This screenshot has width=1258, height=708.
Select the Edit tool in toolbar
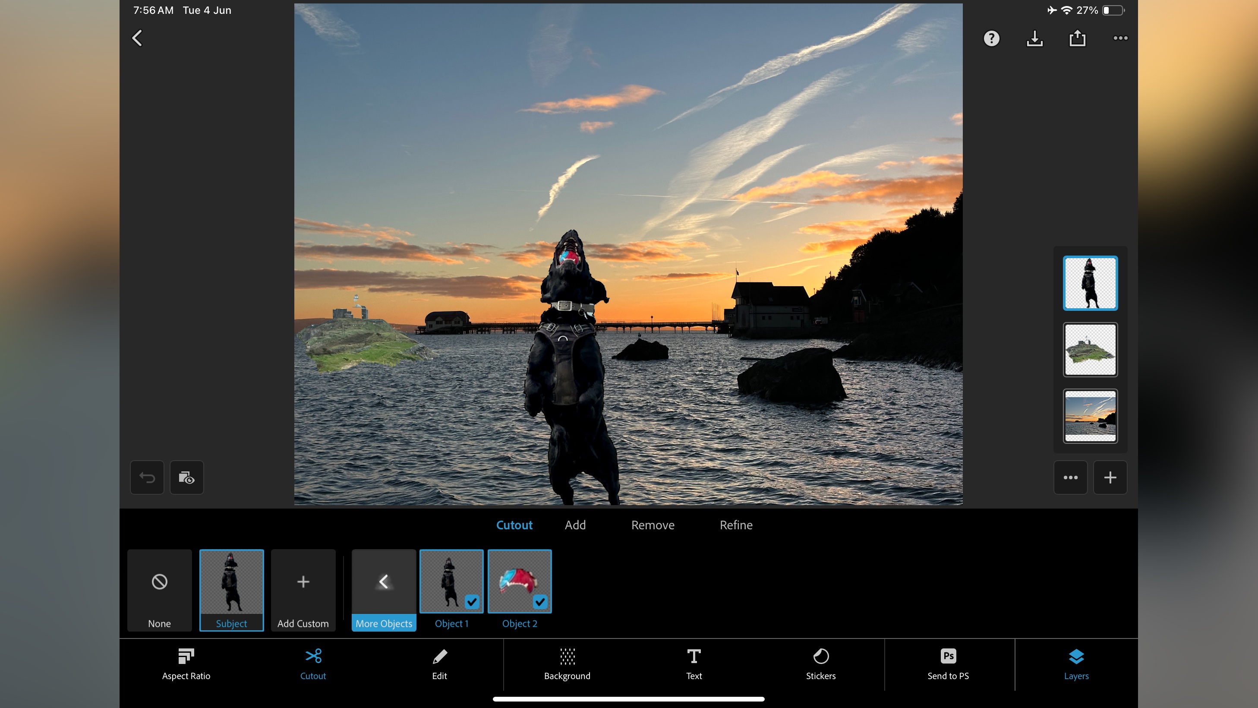coord(439,664)
